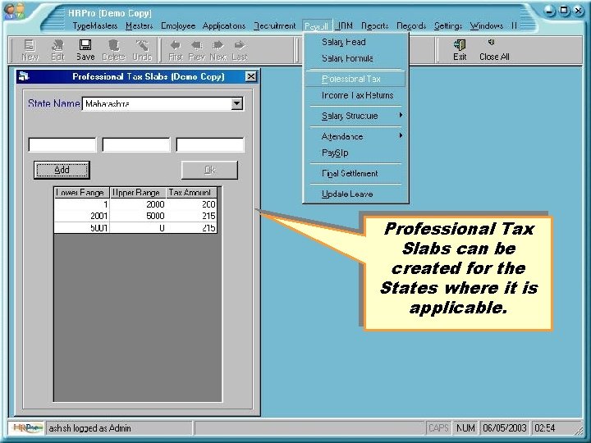
Task: Click the CAPS indicator in status bar
Action: 438,428
